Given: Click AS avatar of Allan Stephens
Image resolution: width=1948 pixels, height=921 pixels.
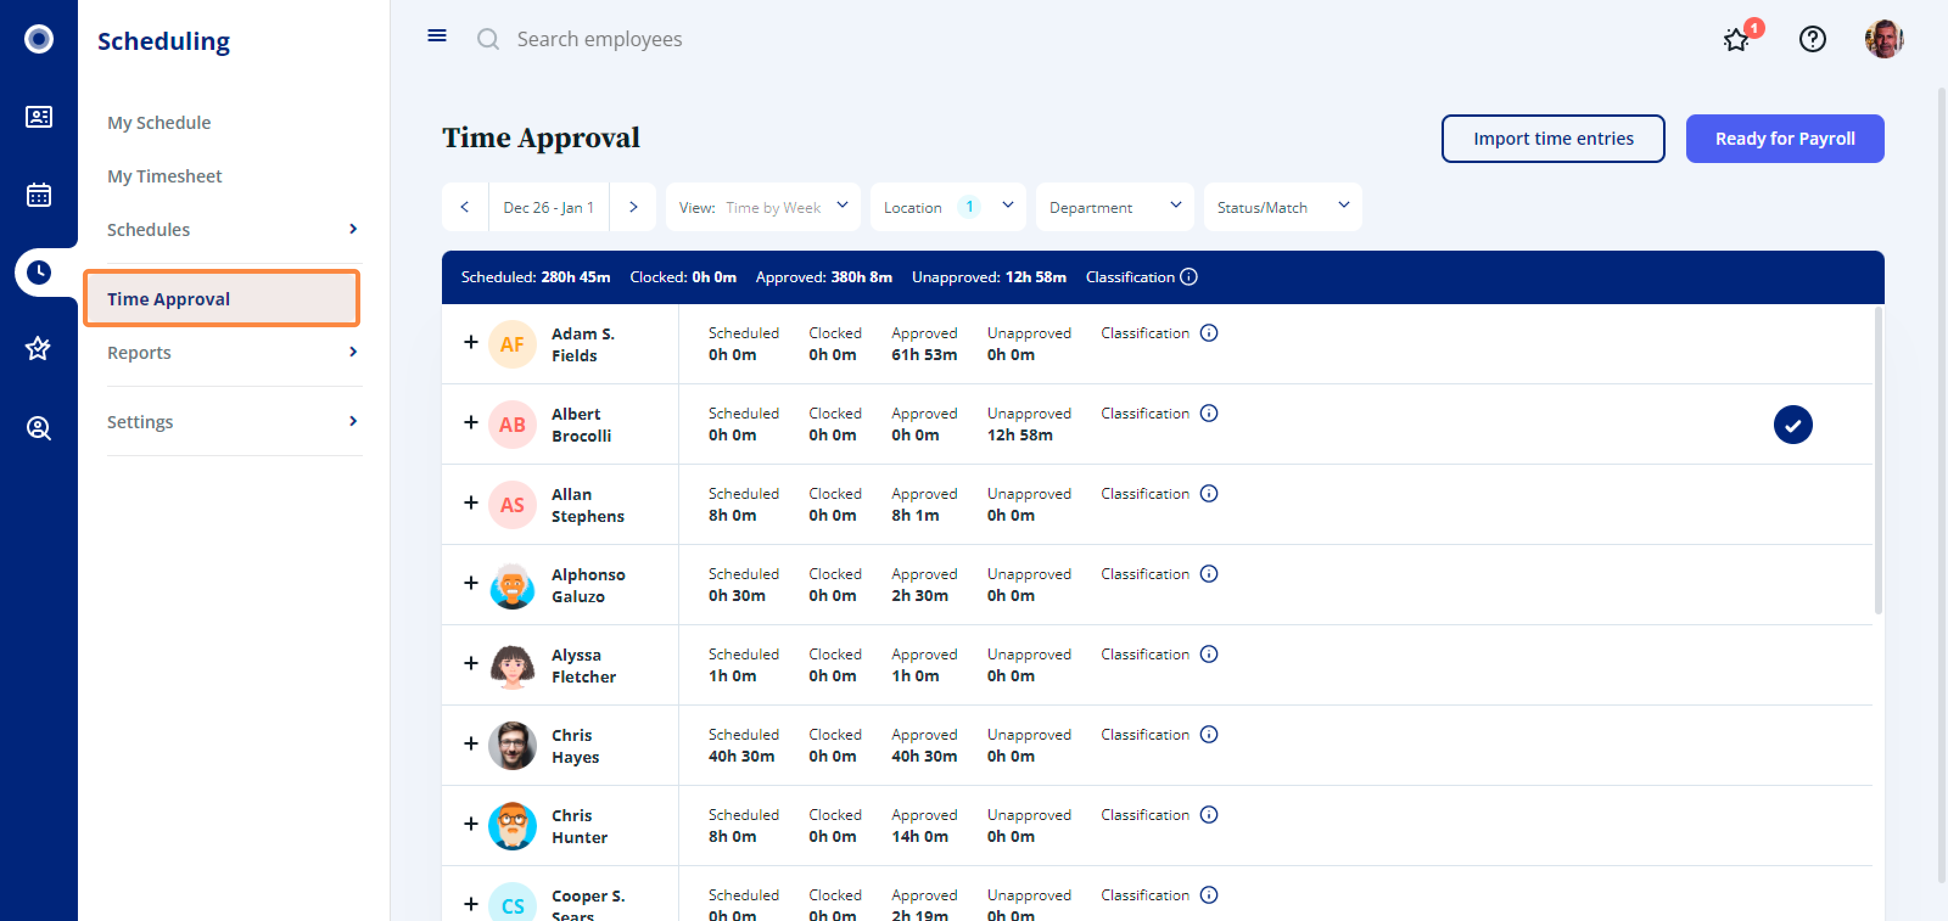Looking at the screenshot, I should point(512,504).
